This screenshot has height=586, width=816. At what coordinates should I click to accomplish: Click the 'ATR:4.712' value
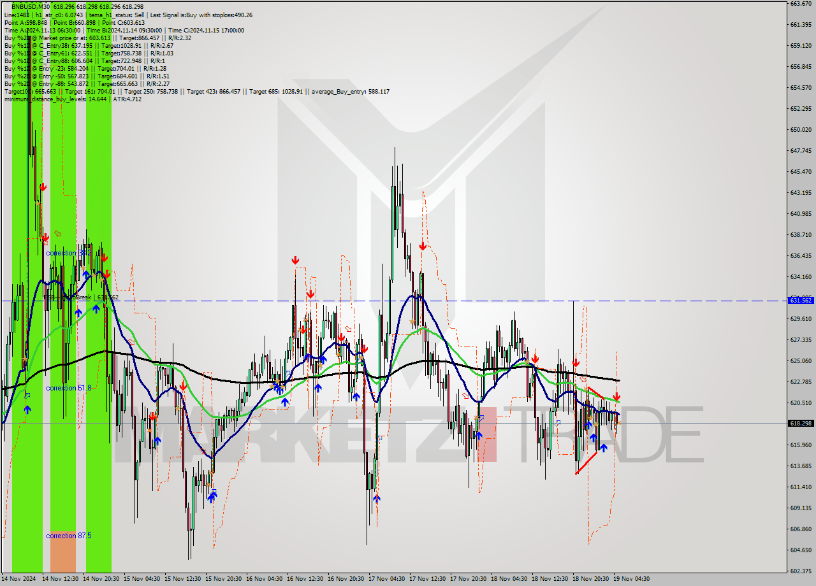tap(127, 99)
